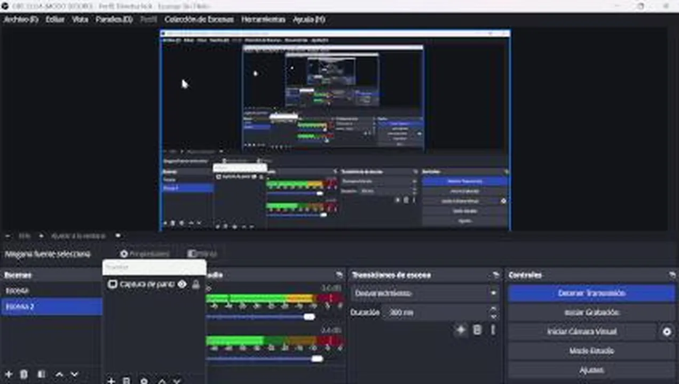Open the Archivo menu
Image resolution: width=679 pixels, height=384 pixels.
point(21,19)
